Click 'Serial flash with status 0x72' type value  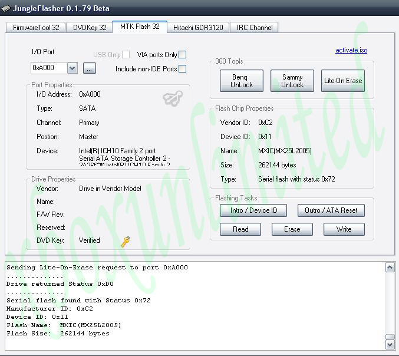point(296,179)
